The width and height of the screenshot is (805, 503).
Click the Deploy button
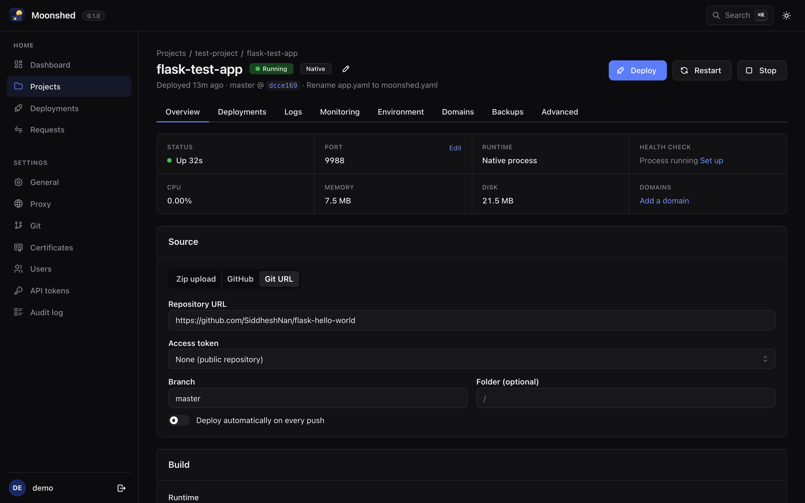(637, 70)
